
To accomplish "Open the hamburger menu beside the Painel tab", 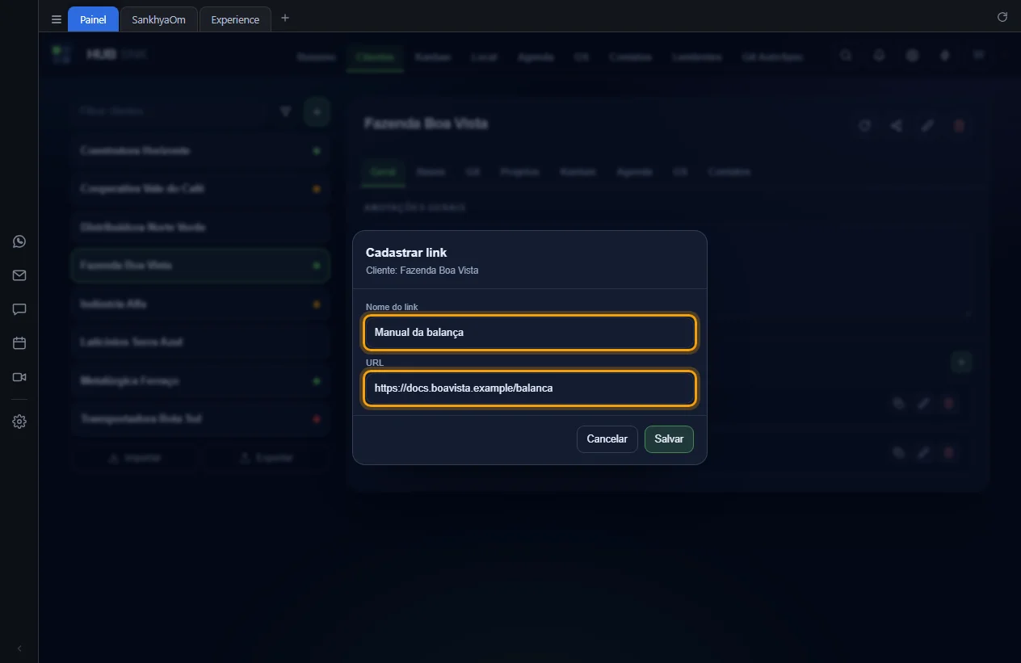I will 57,19.
